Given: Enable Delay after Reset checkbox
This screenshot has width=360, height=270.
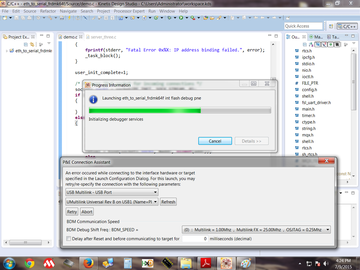Looking at the screenshot, I should (68, 239).
